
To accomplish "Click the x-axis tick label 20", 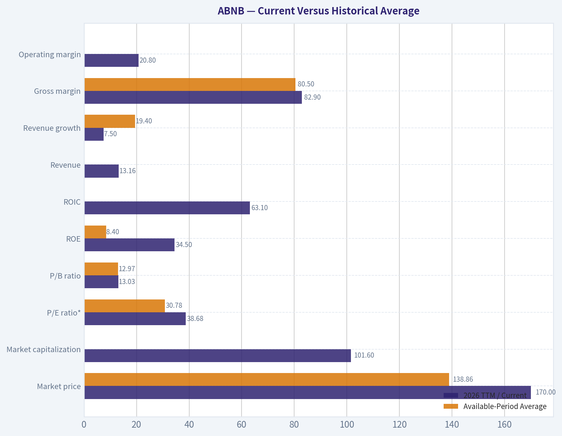I will (137, 425).
